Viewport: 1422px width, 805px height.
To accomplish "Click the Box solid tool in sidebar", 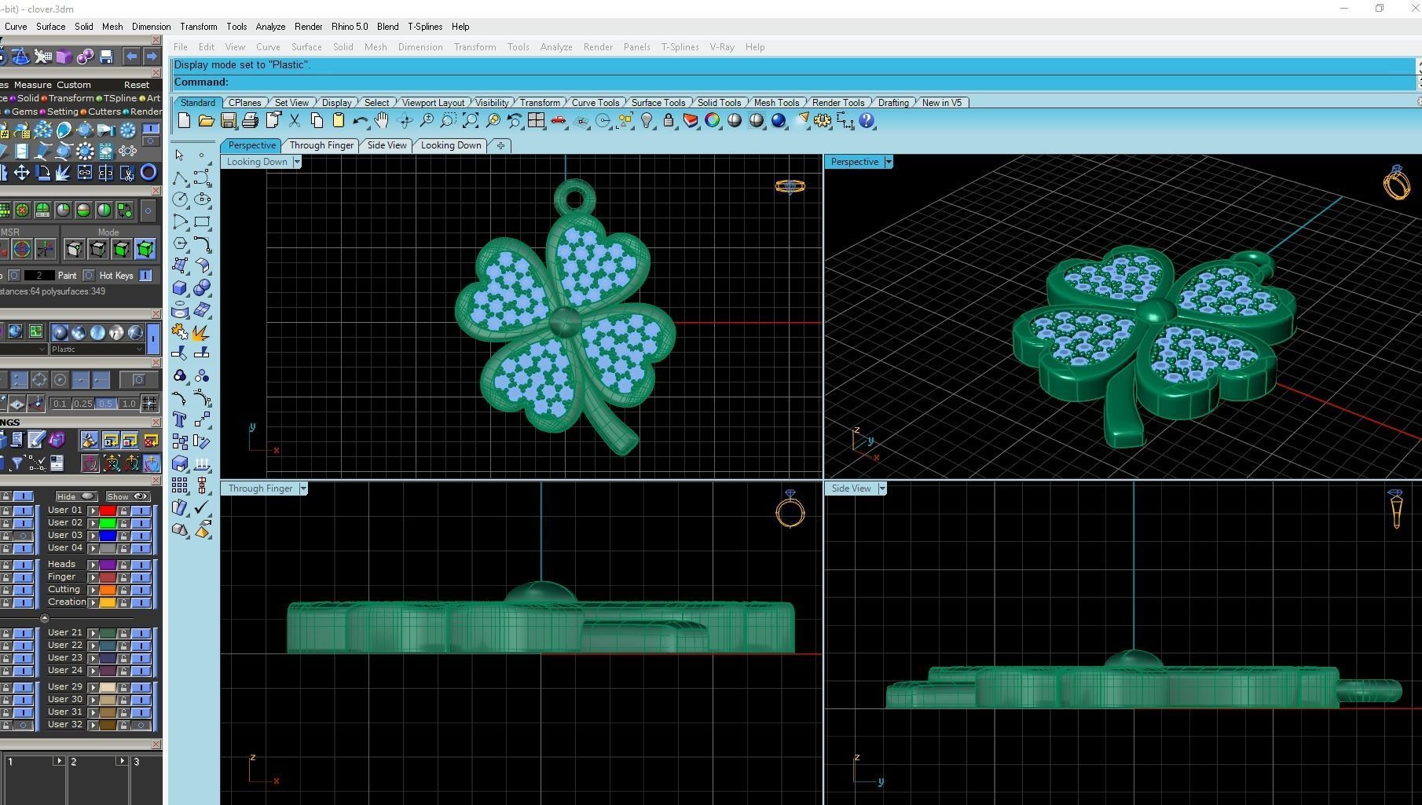I will (180, 288).
